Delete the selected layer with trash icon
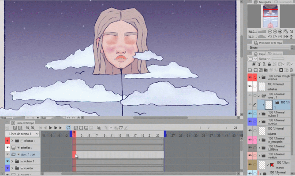The image size is (295, 176). 291,70
